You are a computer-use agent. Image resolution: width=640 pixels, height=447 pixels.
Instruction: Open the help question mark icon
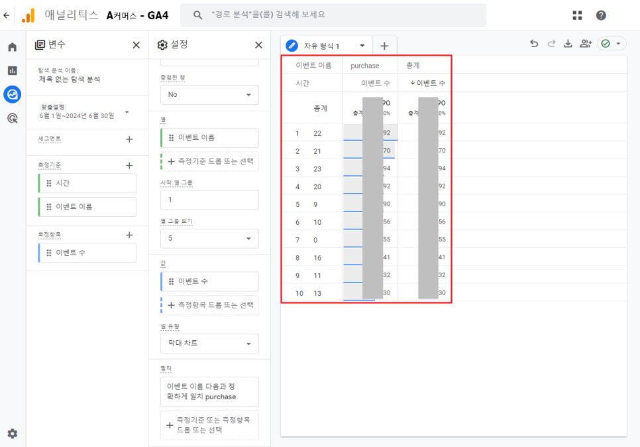[601, 15]
